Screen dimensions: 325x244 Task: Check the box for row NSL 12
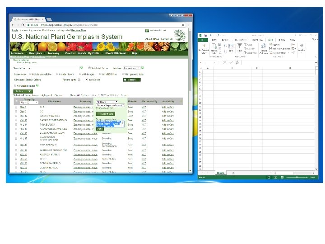(16, 116)
